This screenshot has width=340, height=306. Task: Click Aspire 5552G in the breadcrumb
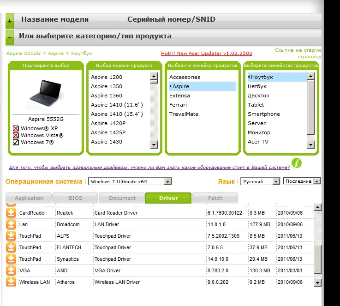click(24, 54)
